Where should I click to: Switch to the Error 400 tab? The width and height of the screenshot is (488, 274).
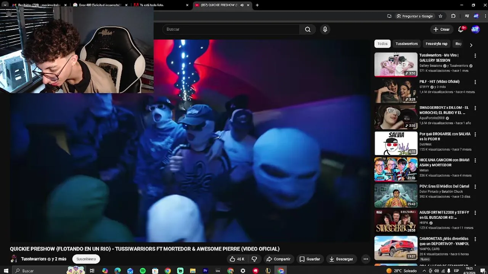click(x=101, y=5)
